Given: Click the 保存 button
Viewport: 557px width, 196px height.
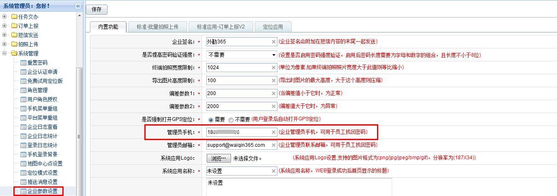Looking at the screenshot, I should [96, 10].
